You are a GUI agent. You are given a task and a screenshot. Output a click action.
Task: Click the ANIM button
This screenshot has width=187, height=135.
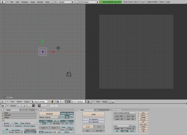[93, 114]
